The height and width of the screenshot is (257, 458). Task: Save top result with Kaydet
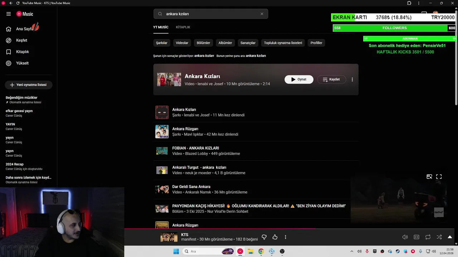pyautogui.click(x=331, y=80)
